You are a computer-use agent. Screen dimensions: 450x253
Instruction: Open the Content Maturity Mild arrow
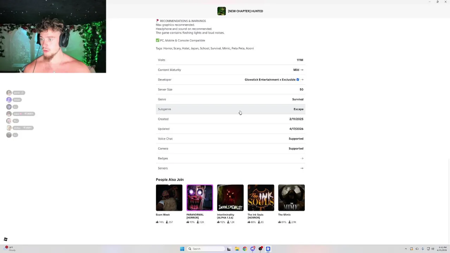pyautogui.click(x=302, y=70)
